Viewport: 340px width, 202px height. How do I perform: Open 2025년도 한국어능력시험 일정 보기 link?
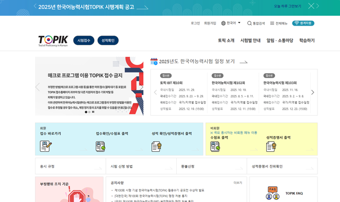(x=197, y=62)
